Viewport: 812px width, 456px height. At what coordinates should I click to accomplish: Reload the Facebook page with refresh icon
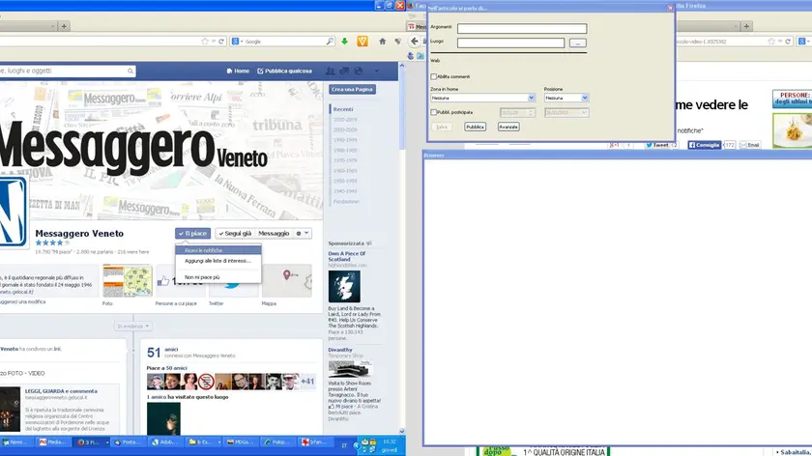tap(221, 42)
